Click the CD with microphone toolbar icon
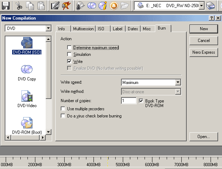 [x=80, y=6]
